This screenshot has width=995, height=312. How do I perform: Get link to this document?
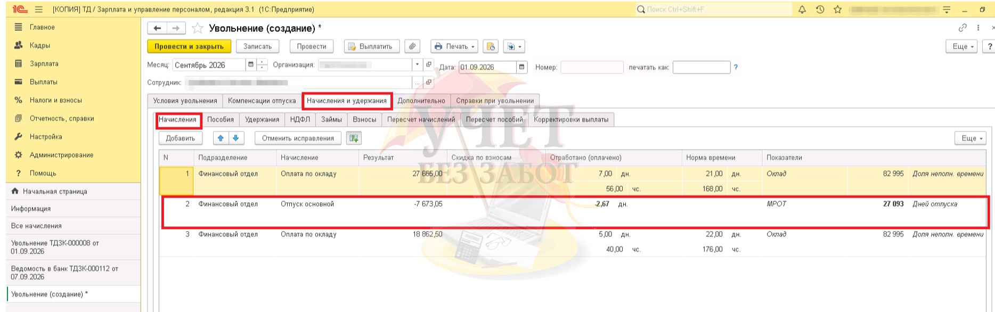(963, 28)
